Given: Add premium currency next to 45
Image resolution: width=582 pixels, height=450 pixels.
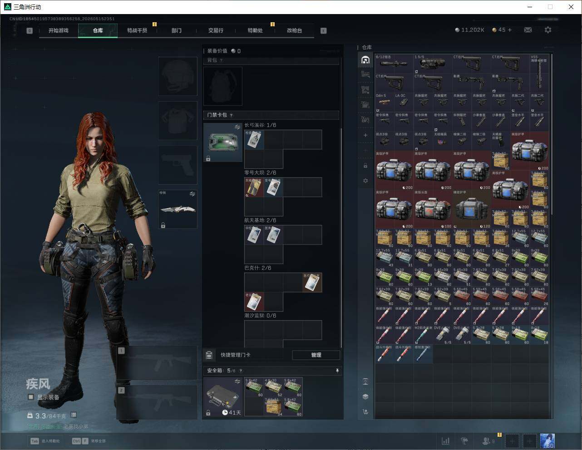Looking at the screenshot, I should pos(510,30).
